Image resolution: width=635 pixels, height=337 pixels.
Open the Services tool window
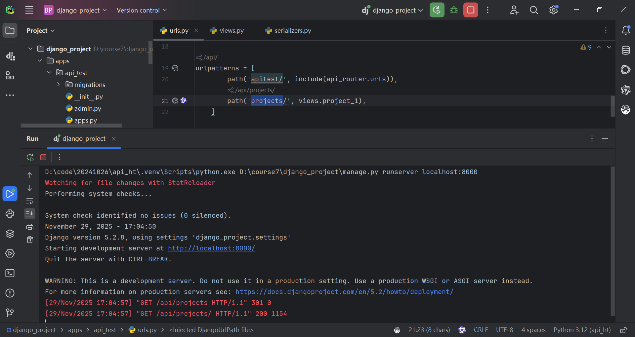coord(10,253)
